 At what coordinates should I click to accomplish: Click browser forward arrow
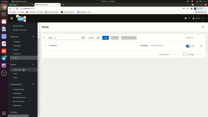(14, 8)
